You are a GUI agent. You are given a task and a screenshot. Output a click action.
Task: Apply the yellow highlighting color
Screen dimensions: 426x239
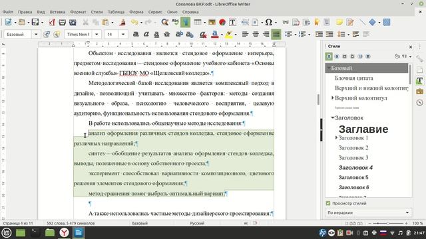(x=229, y=34)
